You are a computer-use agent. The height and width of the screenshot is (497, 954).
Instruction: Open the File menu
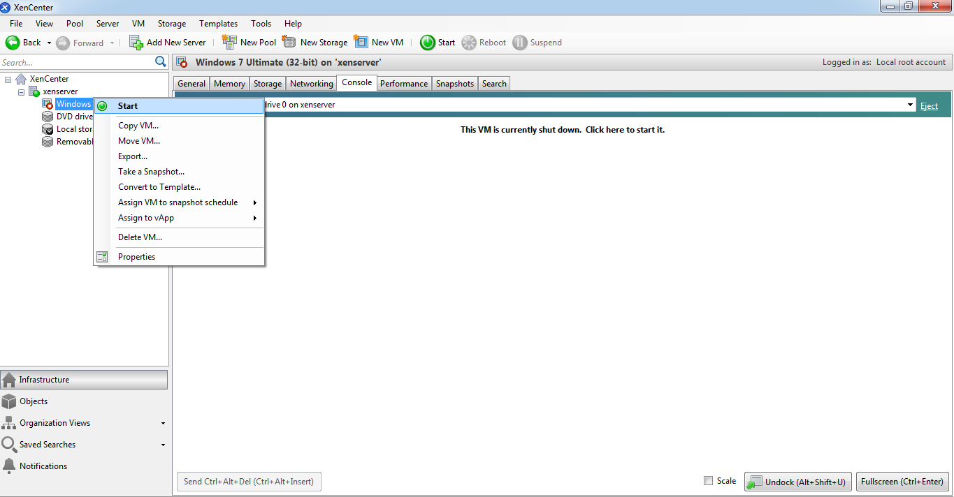(16, 24)
